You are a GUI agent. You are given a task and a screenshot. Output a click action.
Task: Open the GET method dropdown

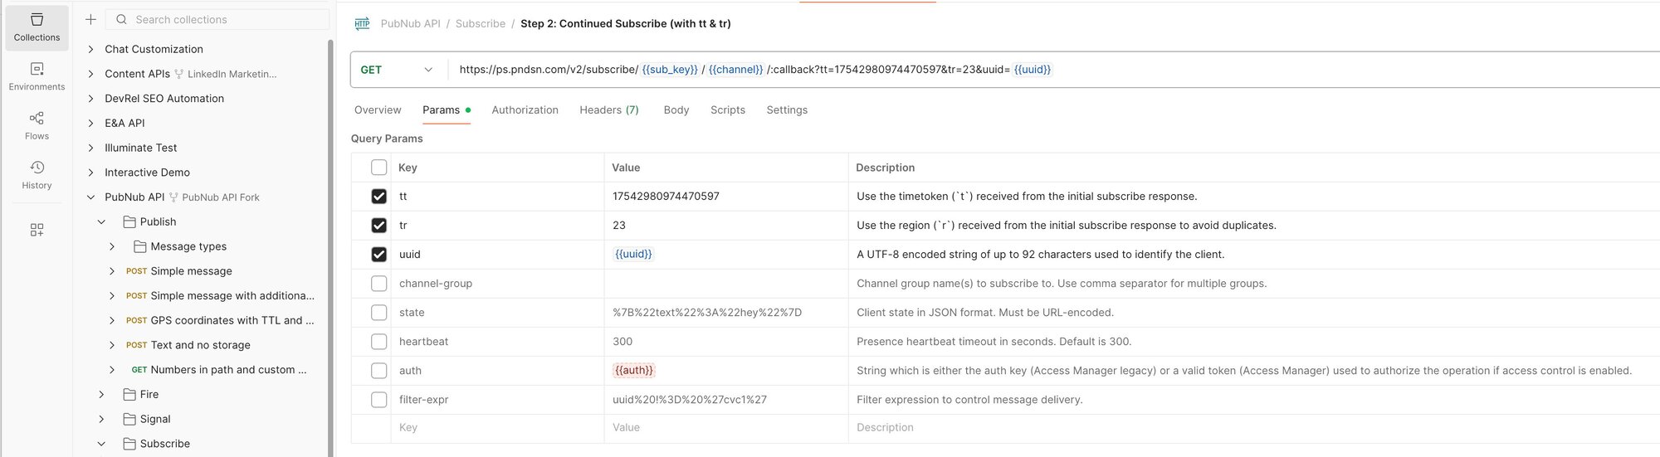point(398,70)
